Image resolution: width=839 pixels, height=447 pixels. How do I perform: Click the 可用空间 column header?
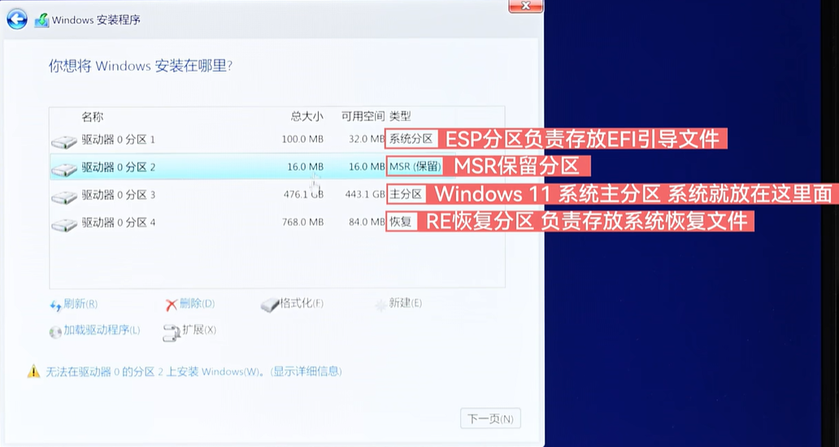[x=363, y=116]
